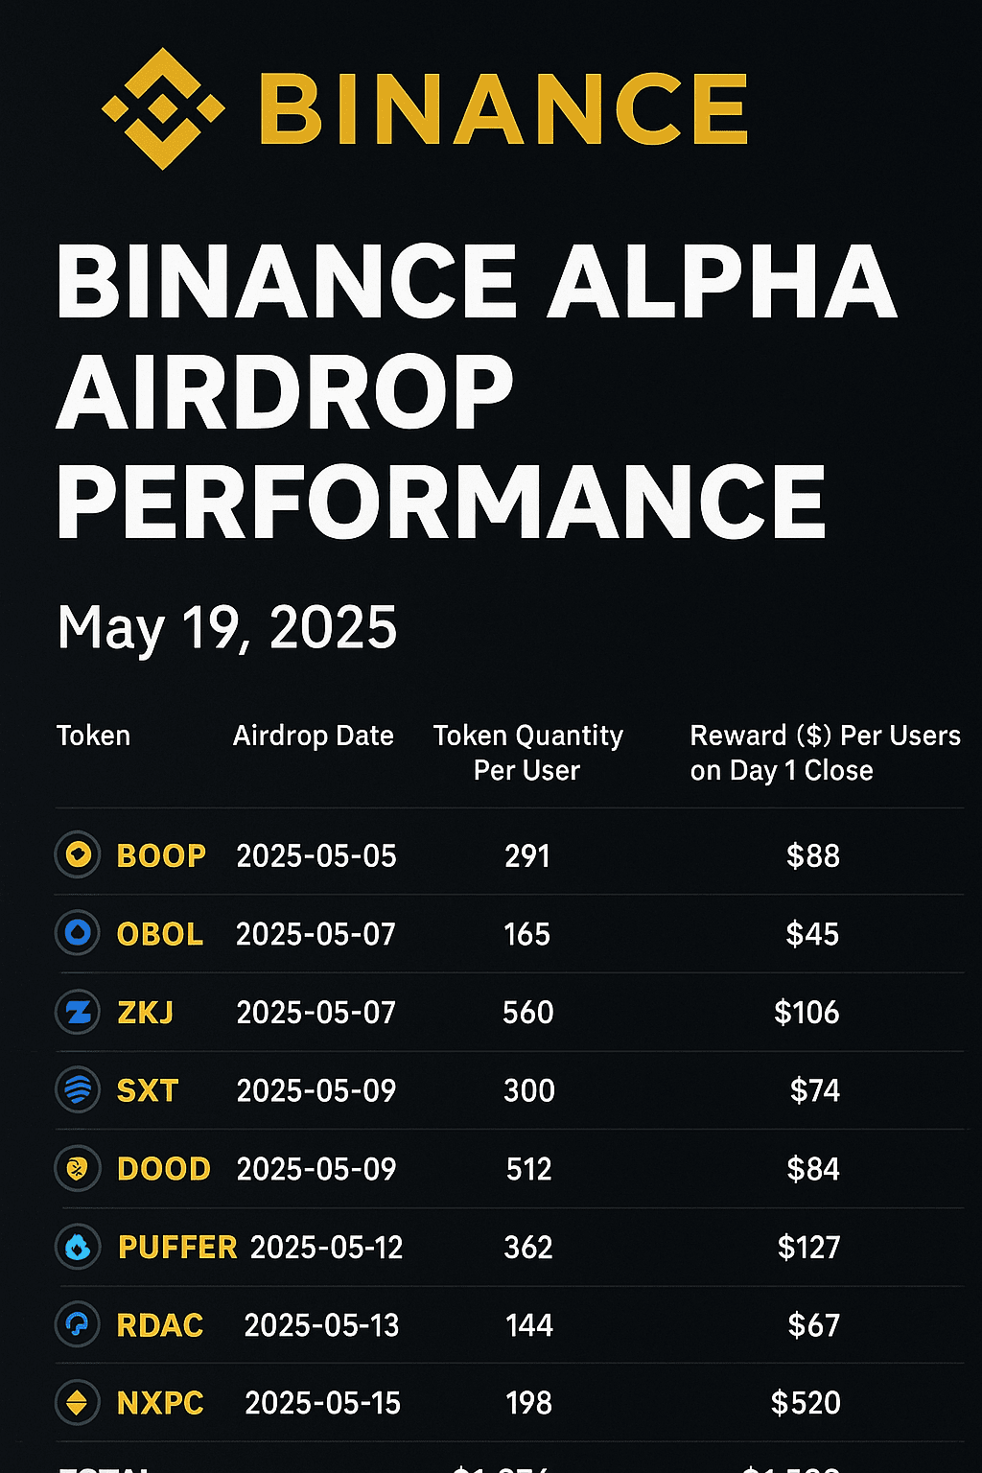Click the ZKJ airdrop date 2025-05-07
Screen dimensions: 982x1473
click(316, 1012)
